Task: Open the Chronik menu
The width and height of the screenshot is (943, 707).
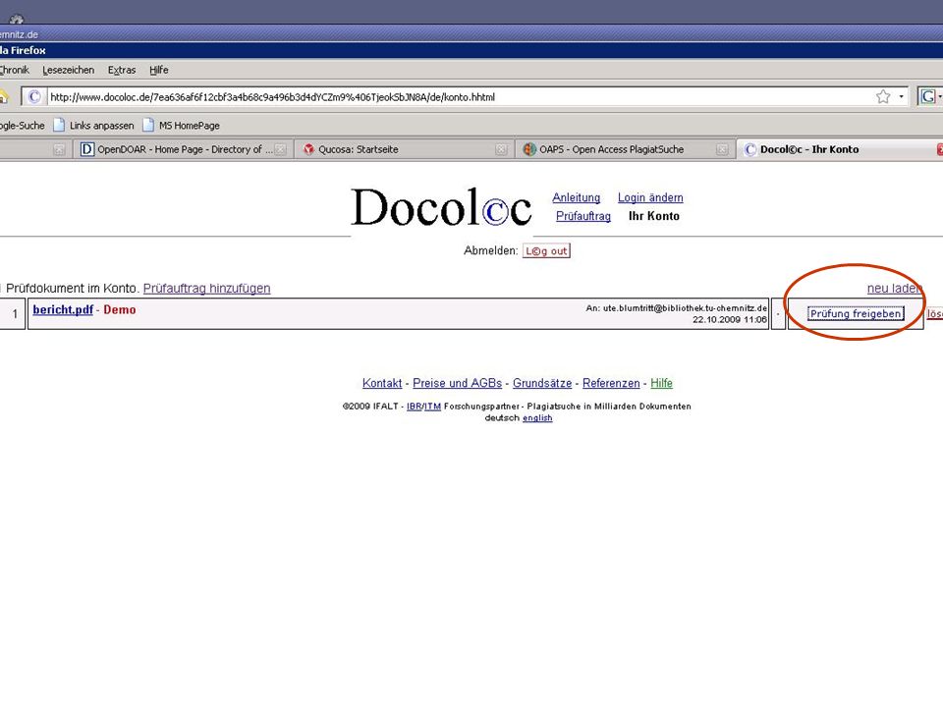Action: tap(15, 70)
